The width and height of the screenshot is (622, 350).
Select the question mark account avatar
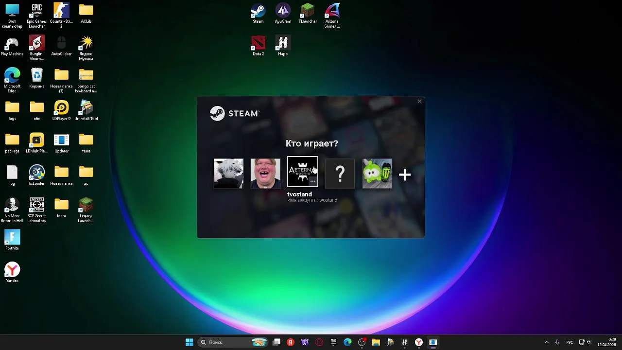click(340, 173)
